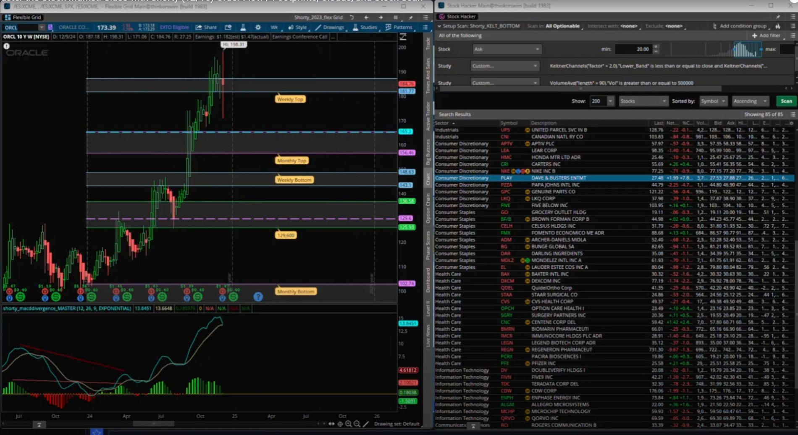Click the Weekly Top label on chart

click(290, 99)
